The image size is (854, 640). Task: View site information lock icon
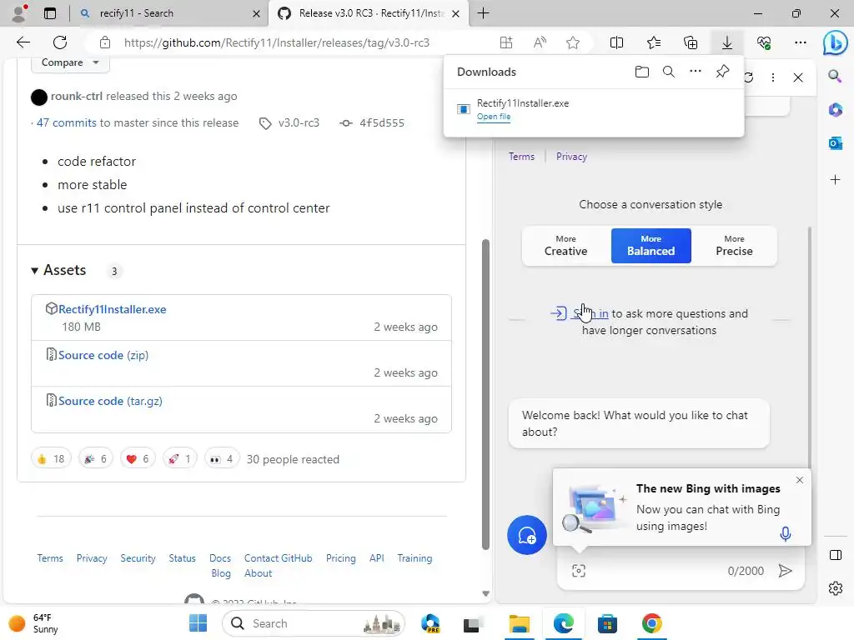(105, 42)
